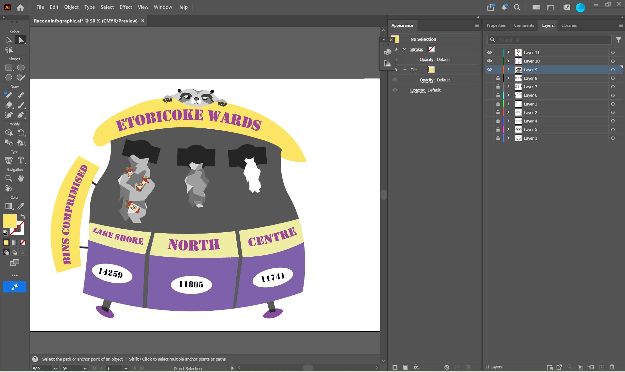Open the File menu
The width and height of the screenshot is (625, 372).
point(40,7)
